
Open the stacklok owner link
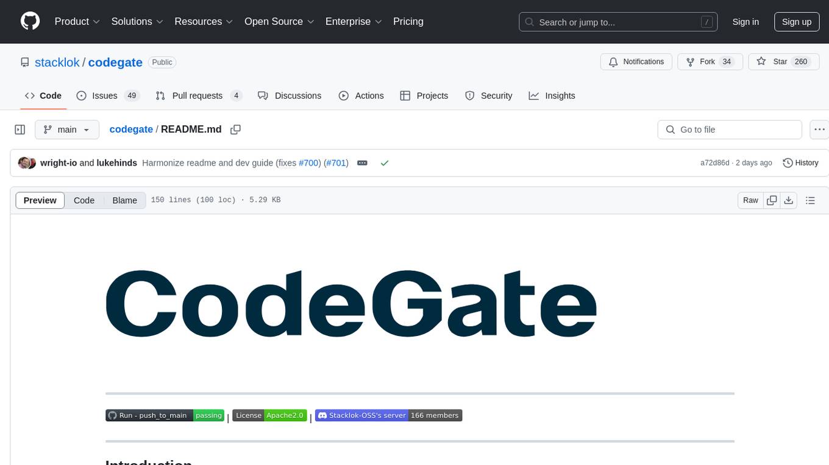[57, 62]
